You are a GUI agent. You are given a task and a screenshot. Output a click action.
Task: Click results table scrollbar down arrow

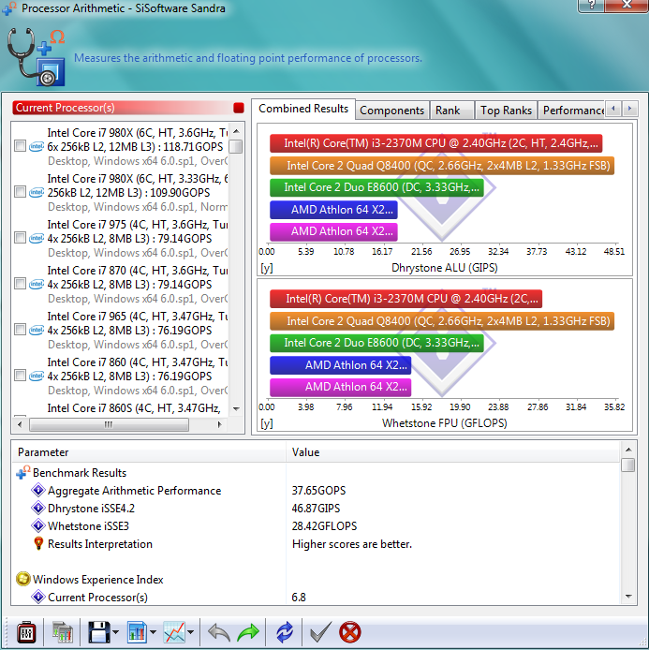(628, 597)
